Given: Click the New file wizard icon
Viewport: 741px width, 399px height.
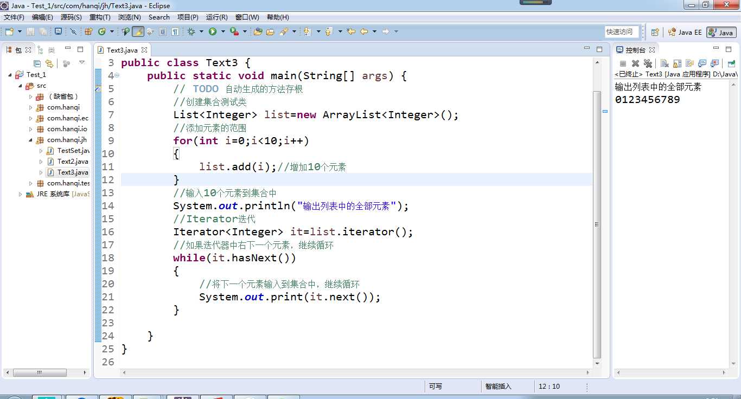Looking at the screenshot, I should point(9,32).
